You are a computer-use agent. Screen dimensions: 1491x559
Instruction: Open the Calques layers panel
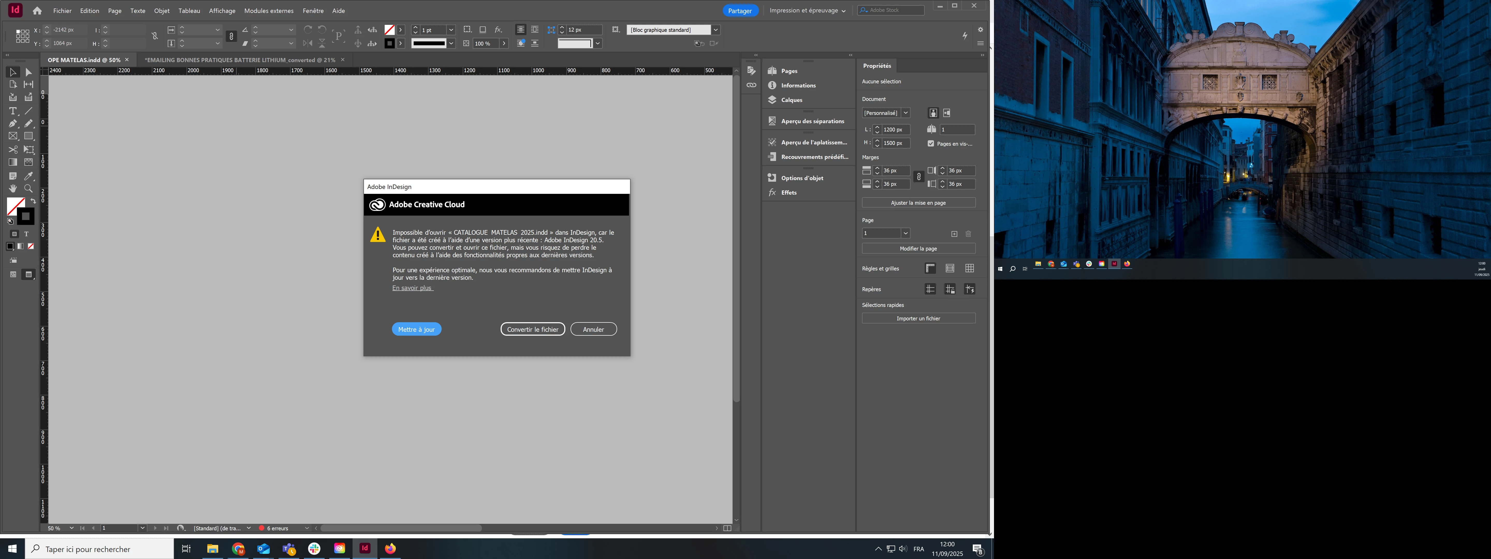pos(791,100)
